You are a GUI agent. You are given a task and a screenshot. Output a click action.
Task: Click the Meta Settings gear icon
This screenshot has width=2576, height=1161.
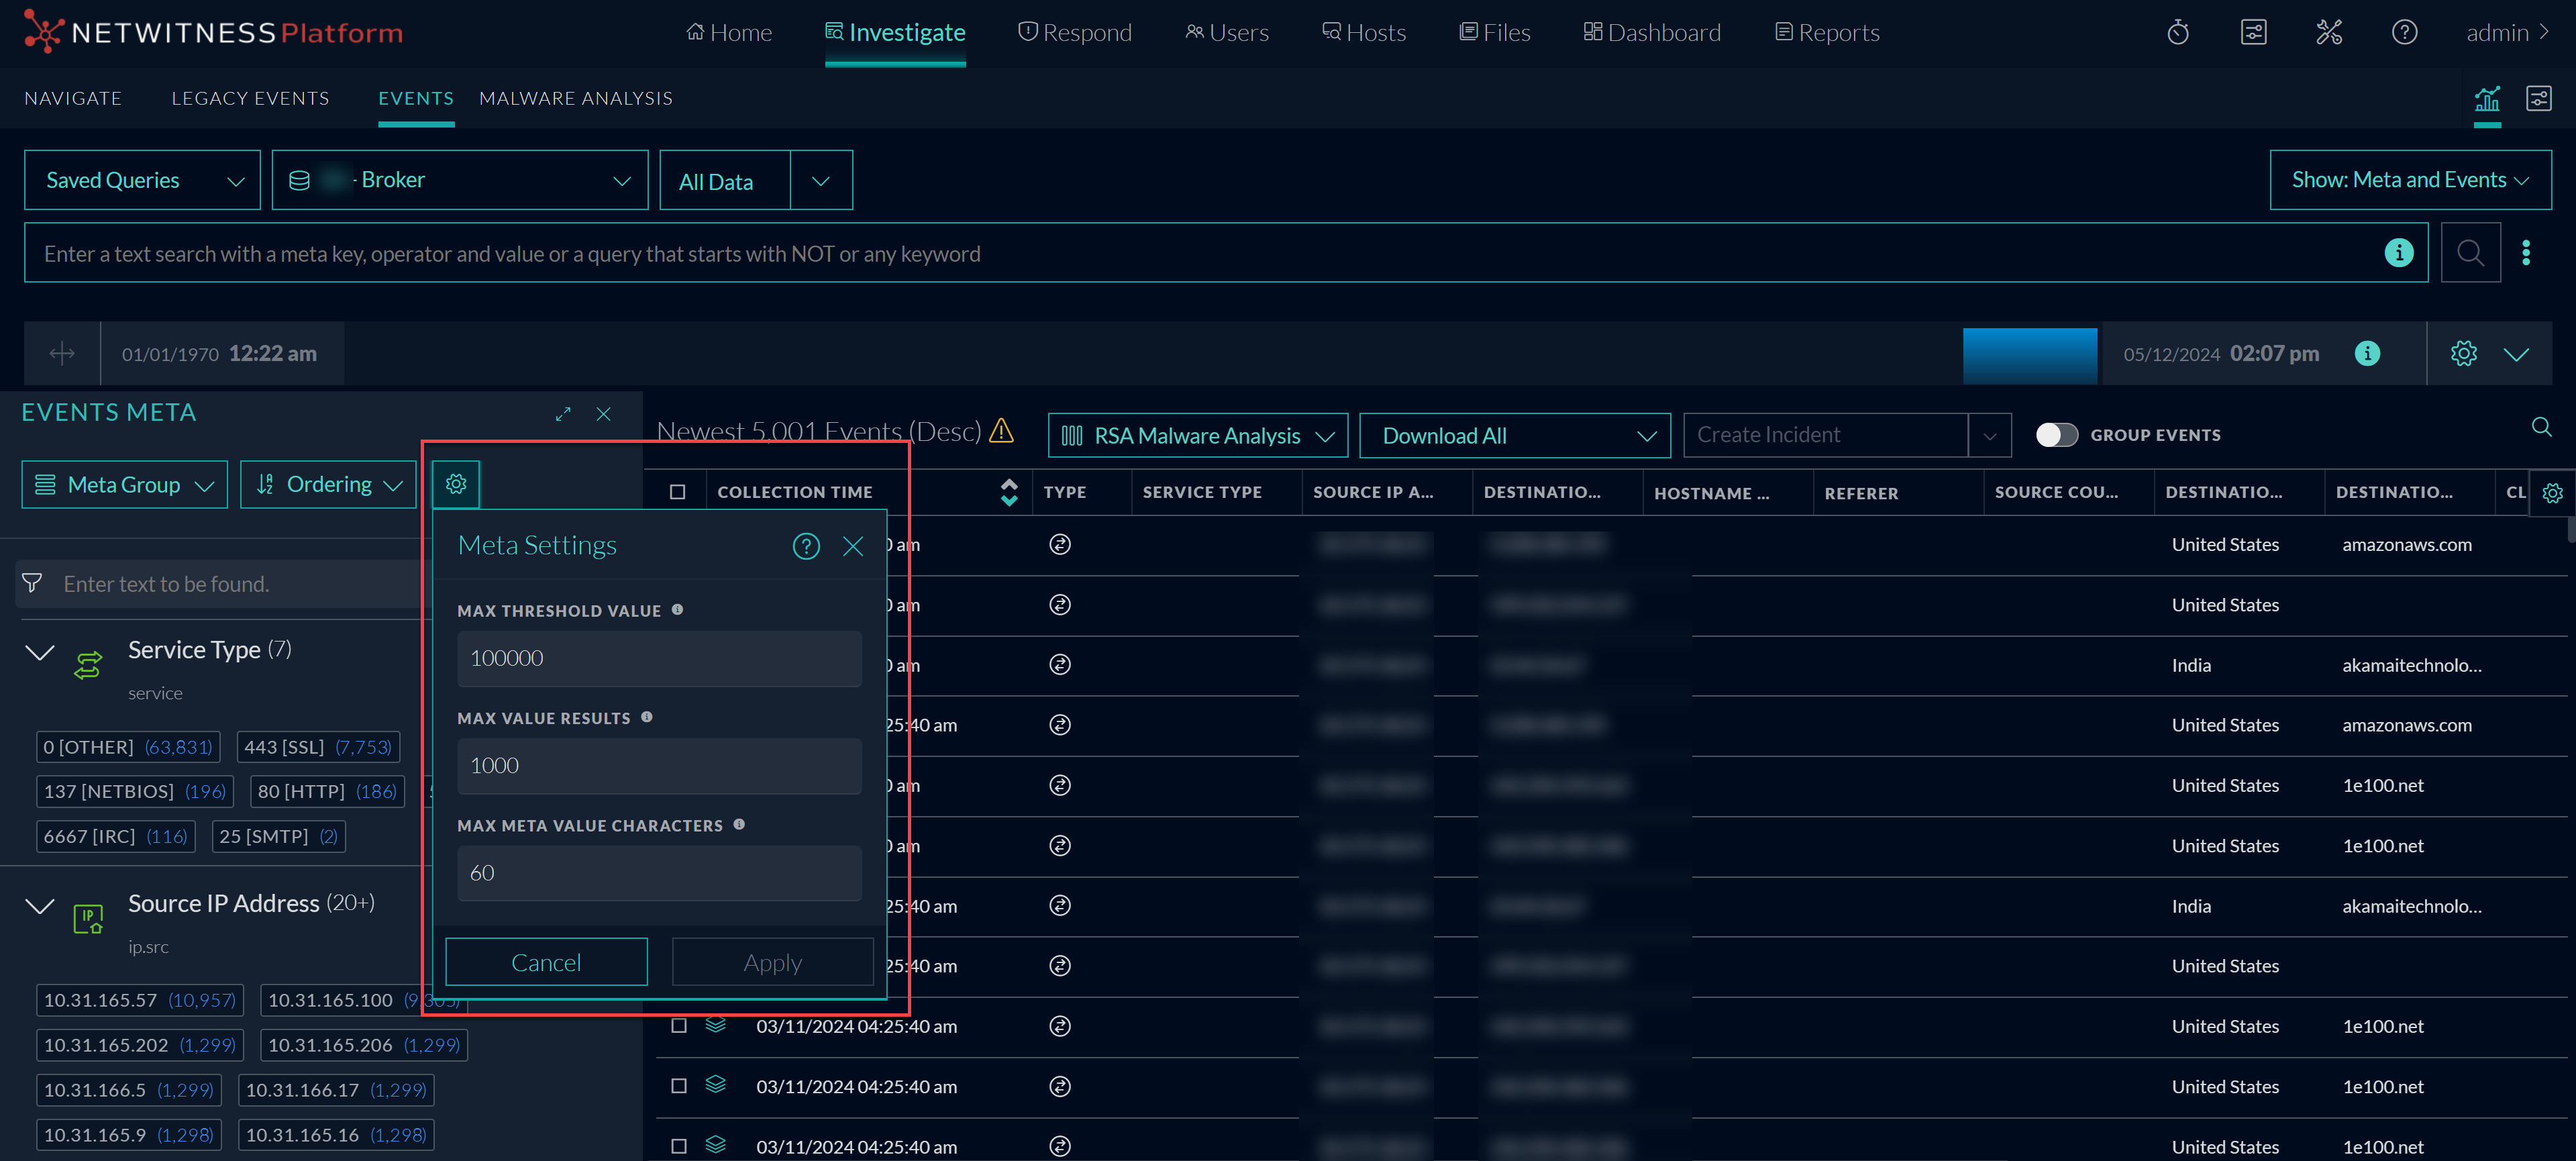[x=456, y=484]
